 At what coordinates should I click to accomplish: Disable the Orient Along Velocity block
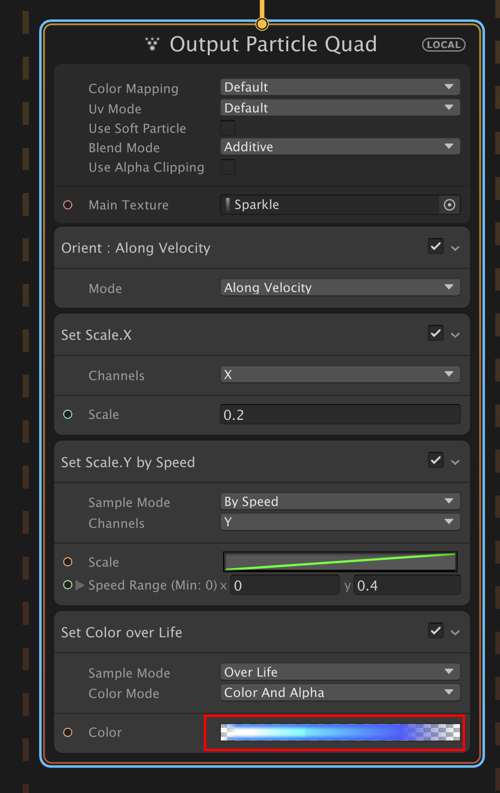click(436, 246)
